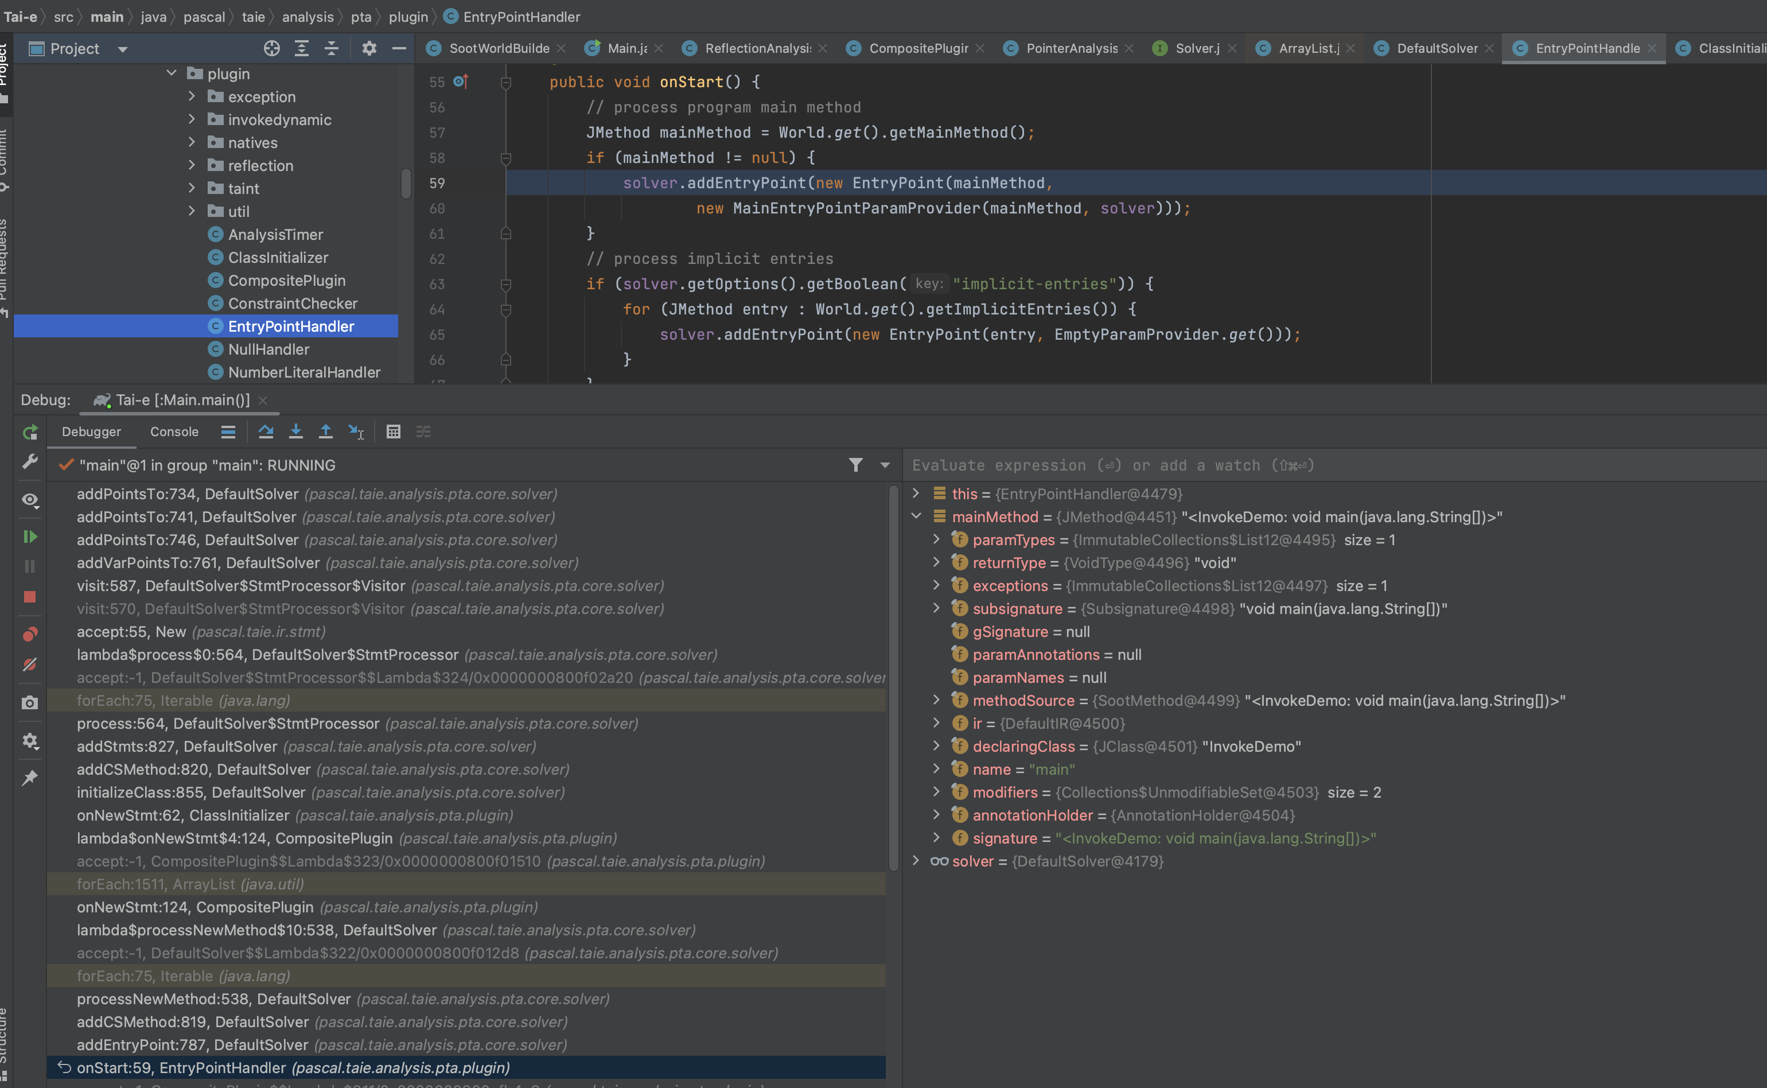The width and height of the screenshot is (1767, 1088).
Task: Click the camera Thread Dump icon
Action: point(29,702)
